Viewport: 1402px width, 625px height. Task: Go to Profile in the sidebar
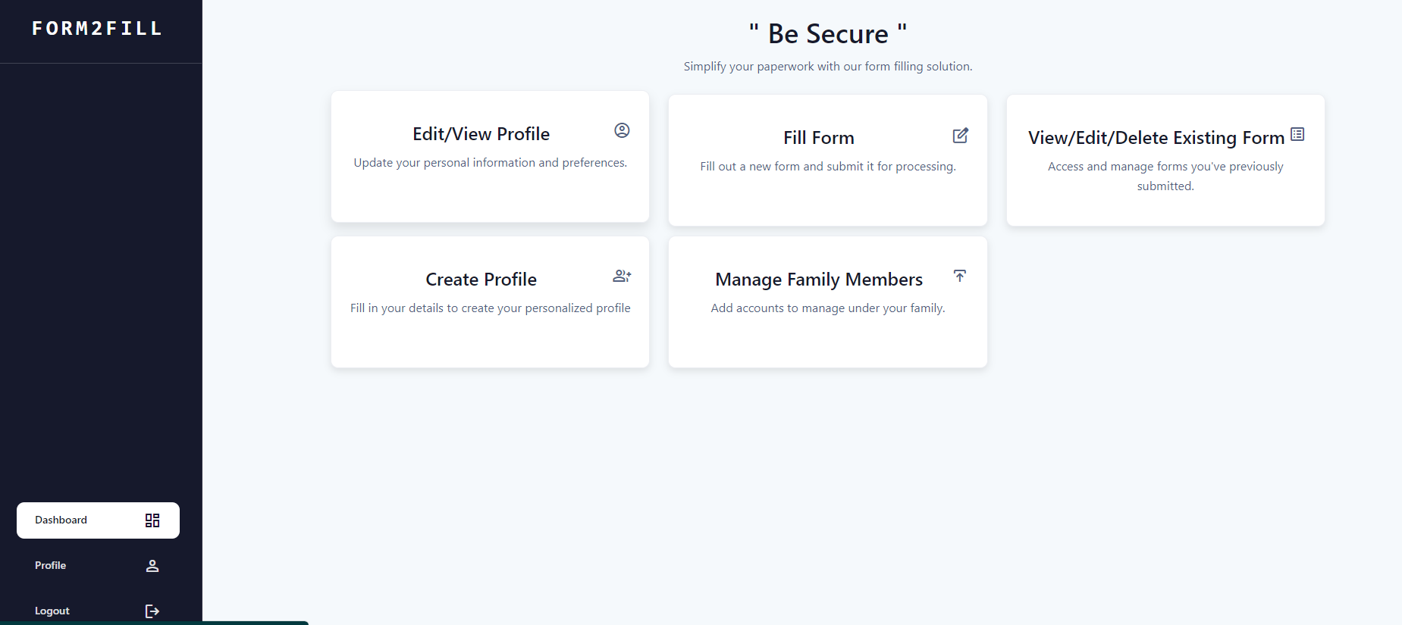tap(51, 566)
